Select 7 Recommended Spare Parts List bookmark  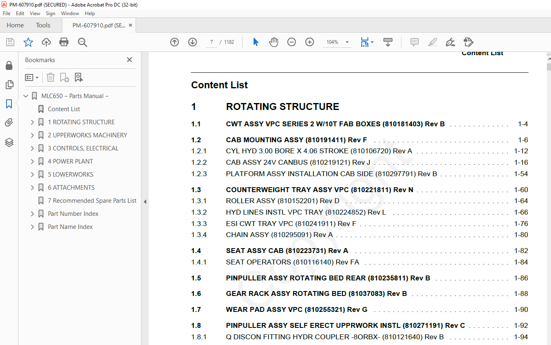click(x=92, y=201)
